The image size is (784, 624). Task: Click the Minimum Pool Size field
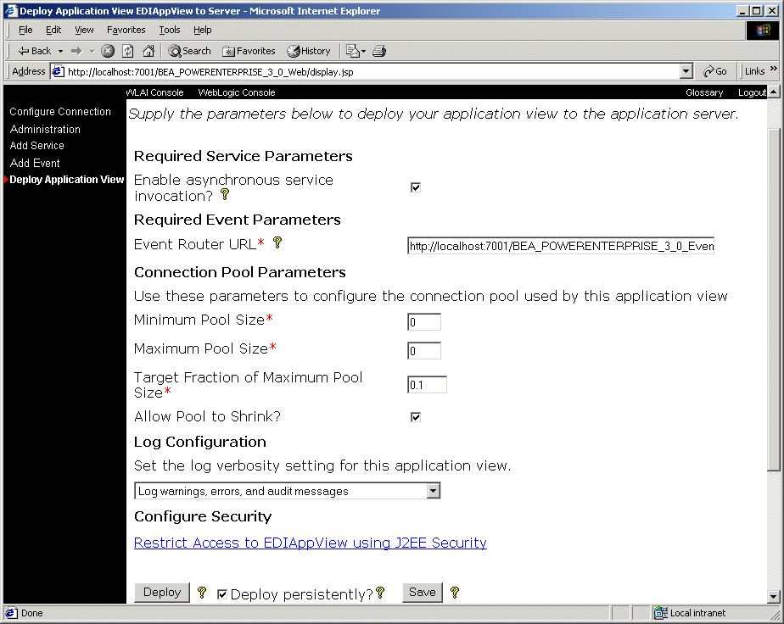tap(424, 321)
